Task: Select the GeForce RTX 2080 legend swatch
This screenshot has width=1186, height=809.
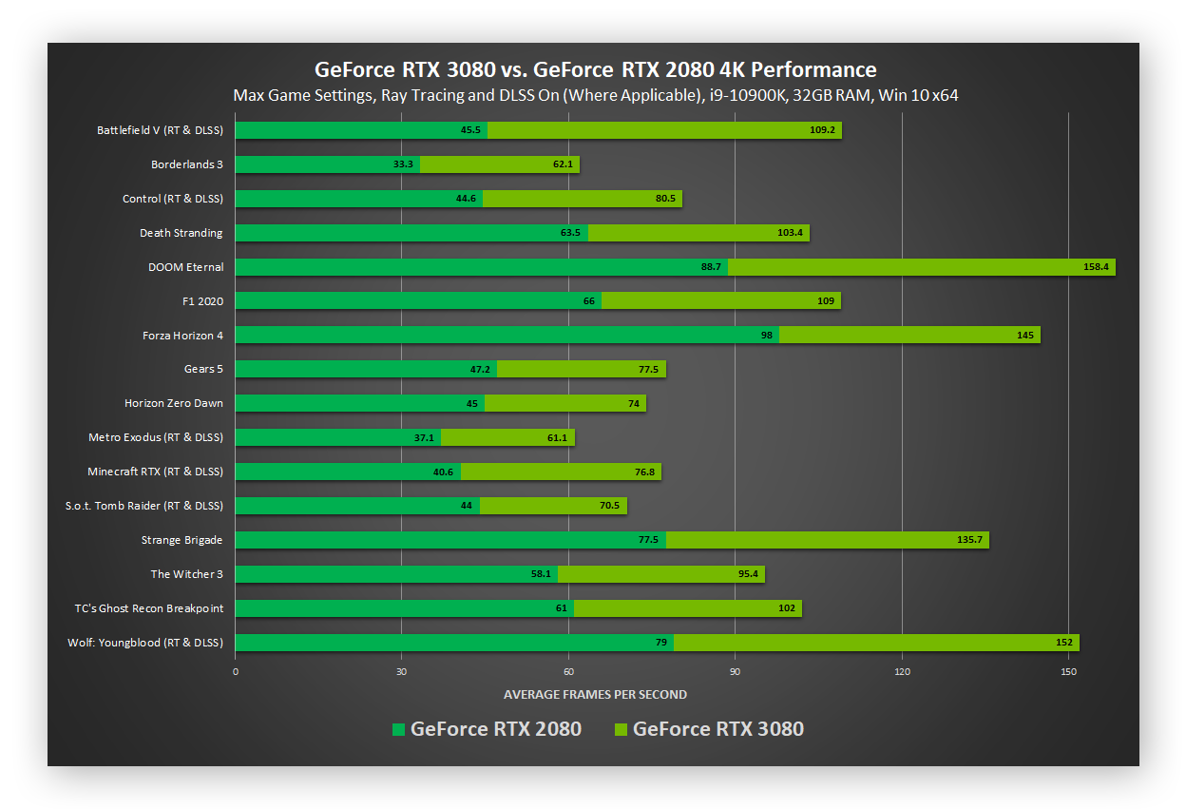Action: 400,728
